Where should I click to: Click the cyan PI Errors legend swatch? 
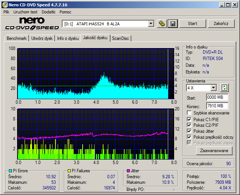[x=10, y=171]
